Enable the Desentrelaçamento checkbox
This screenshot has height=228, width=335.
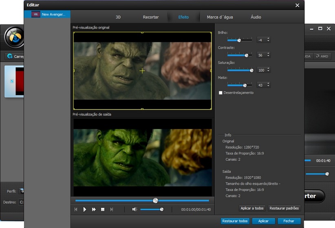pyautogui.click(x=220, y=93)
